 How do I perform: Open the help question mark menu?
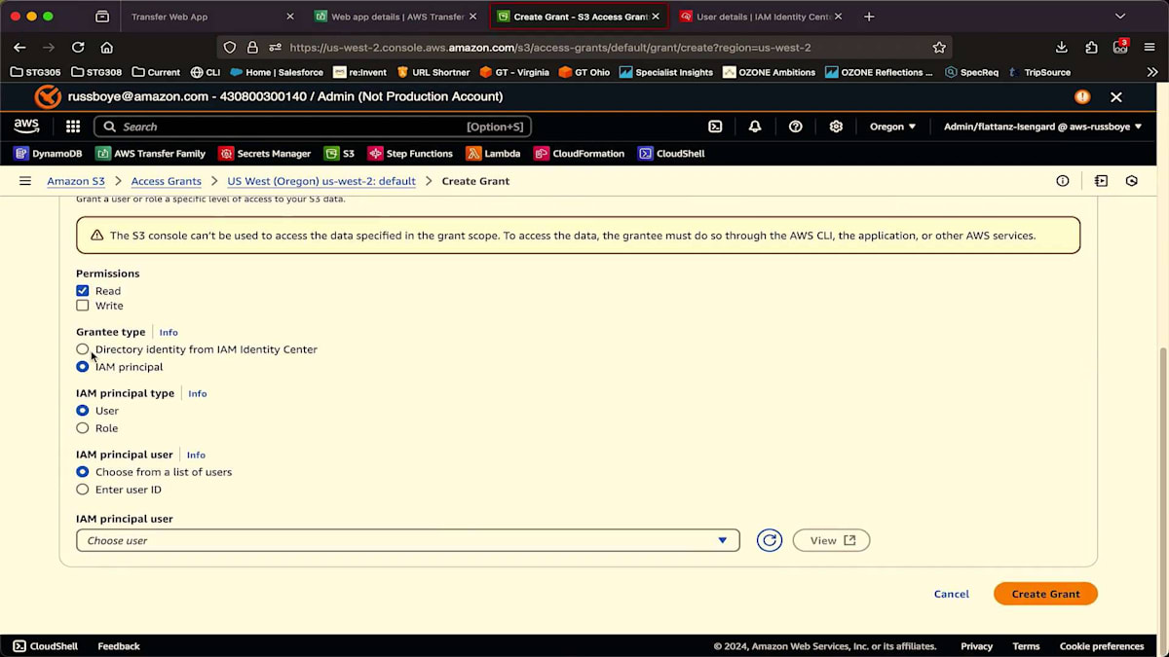click(x=796, y=127)
